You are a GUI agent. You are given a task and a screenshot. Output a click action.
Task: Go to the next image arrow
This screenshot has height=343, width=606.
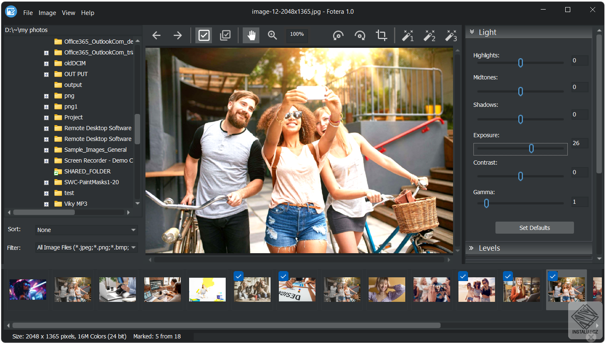(x=177, y=35)
